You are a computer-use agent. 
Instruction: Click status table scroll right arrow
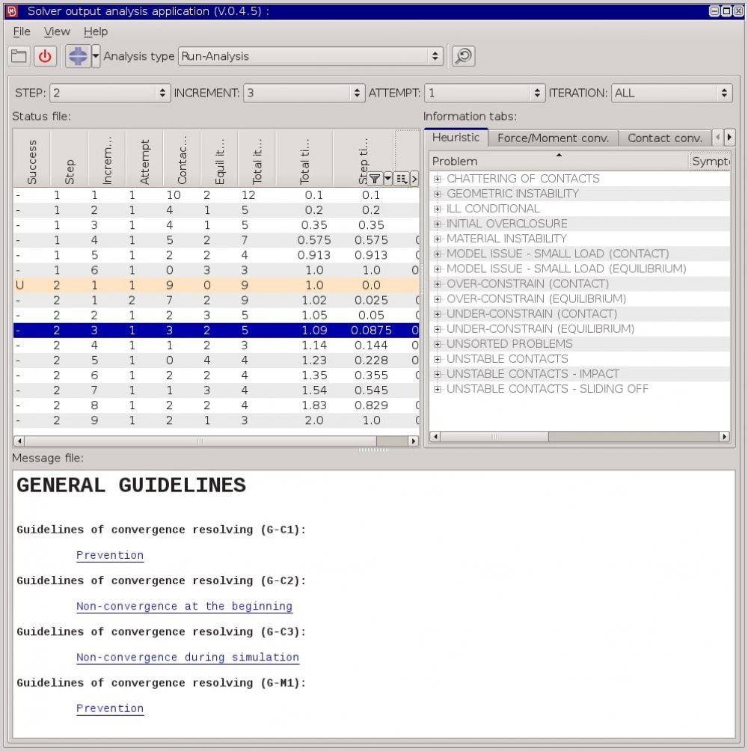pyautogui.click(x=413, y=441)
